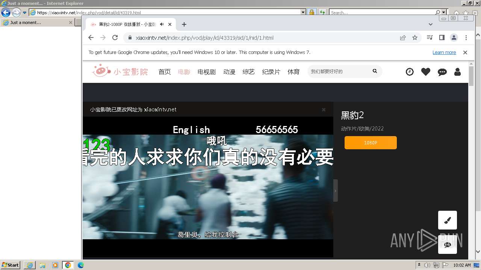The image size is (481, 270).
Task: Click the floating chat feedback button
Action: tap(448, 244)
